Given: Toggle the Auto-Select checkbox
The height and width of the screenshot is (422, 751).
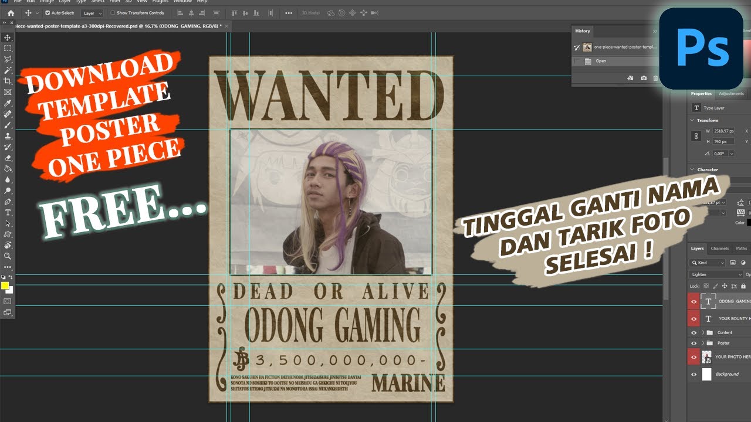Looking at the screenshot, I should (x=48, y=12).
